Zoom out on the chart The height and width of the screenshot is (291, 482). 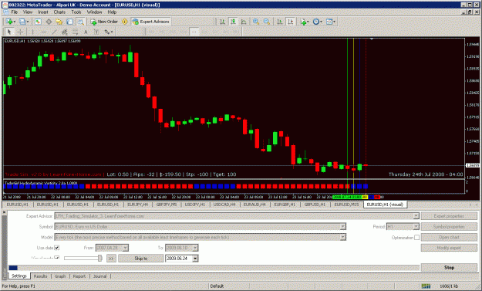tap(267, 22)
